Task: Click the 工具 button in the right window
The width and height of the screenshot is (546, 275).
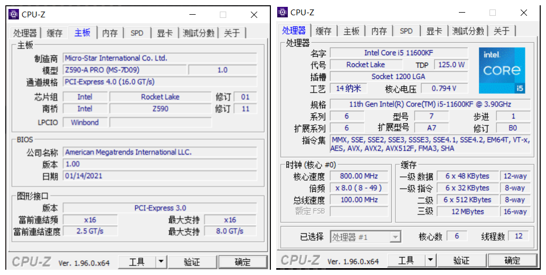Action: tap(406, 260)
